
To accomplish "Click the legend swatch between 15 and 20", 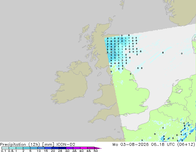I will 48,148.
